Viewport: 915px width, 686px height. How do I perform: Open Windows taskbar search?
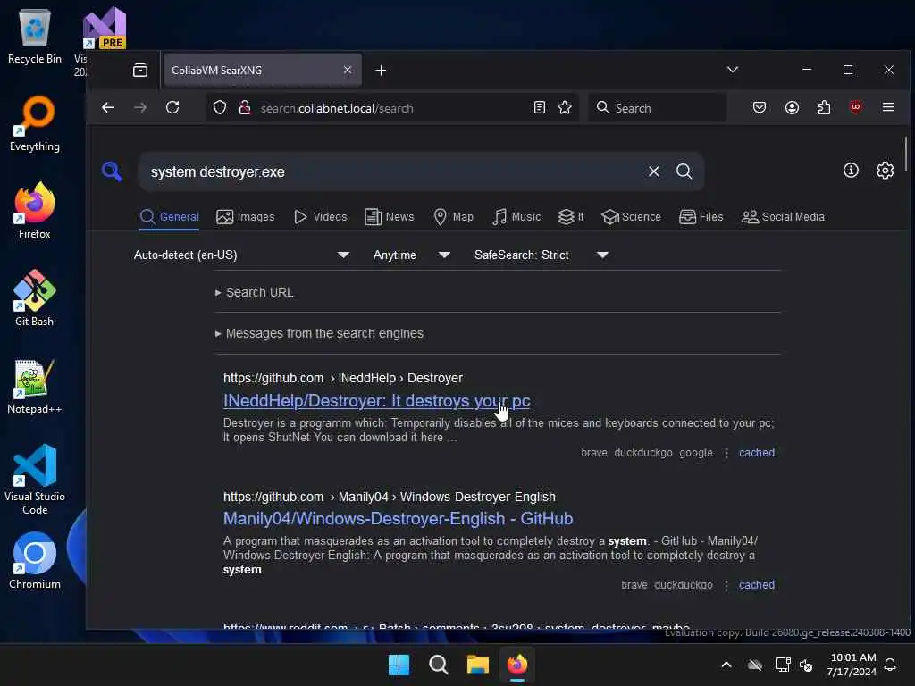click(x=438, y=665)
